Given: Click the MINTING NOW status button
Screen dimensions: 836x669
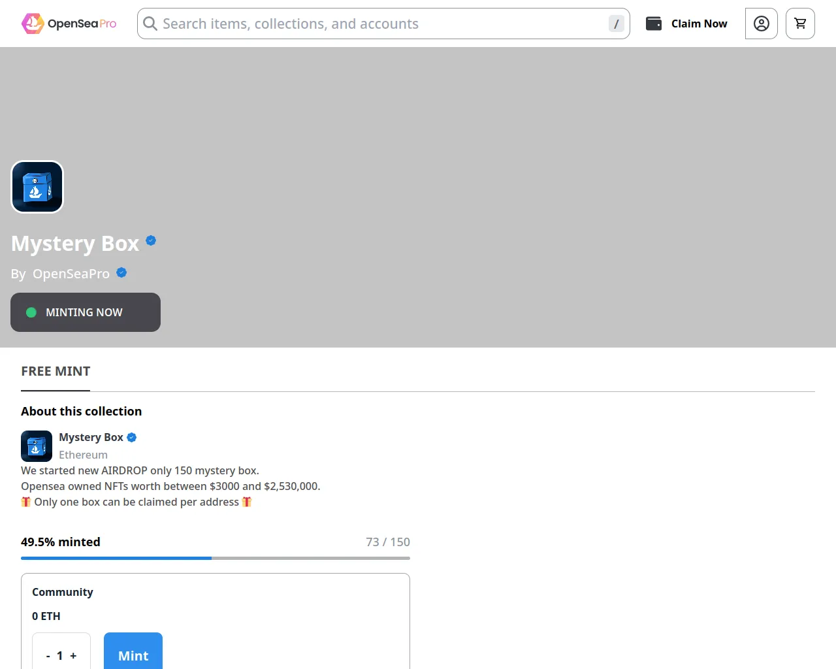Looking at the screenshot, I should 86,312.
